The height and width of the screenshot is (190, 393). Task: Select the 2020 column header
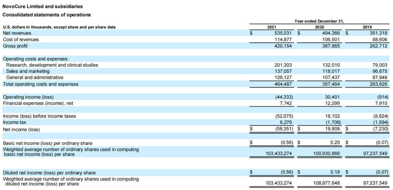click(x=319, y=27)
